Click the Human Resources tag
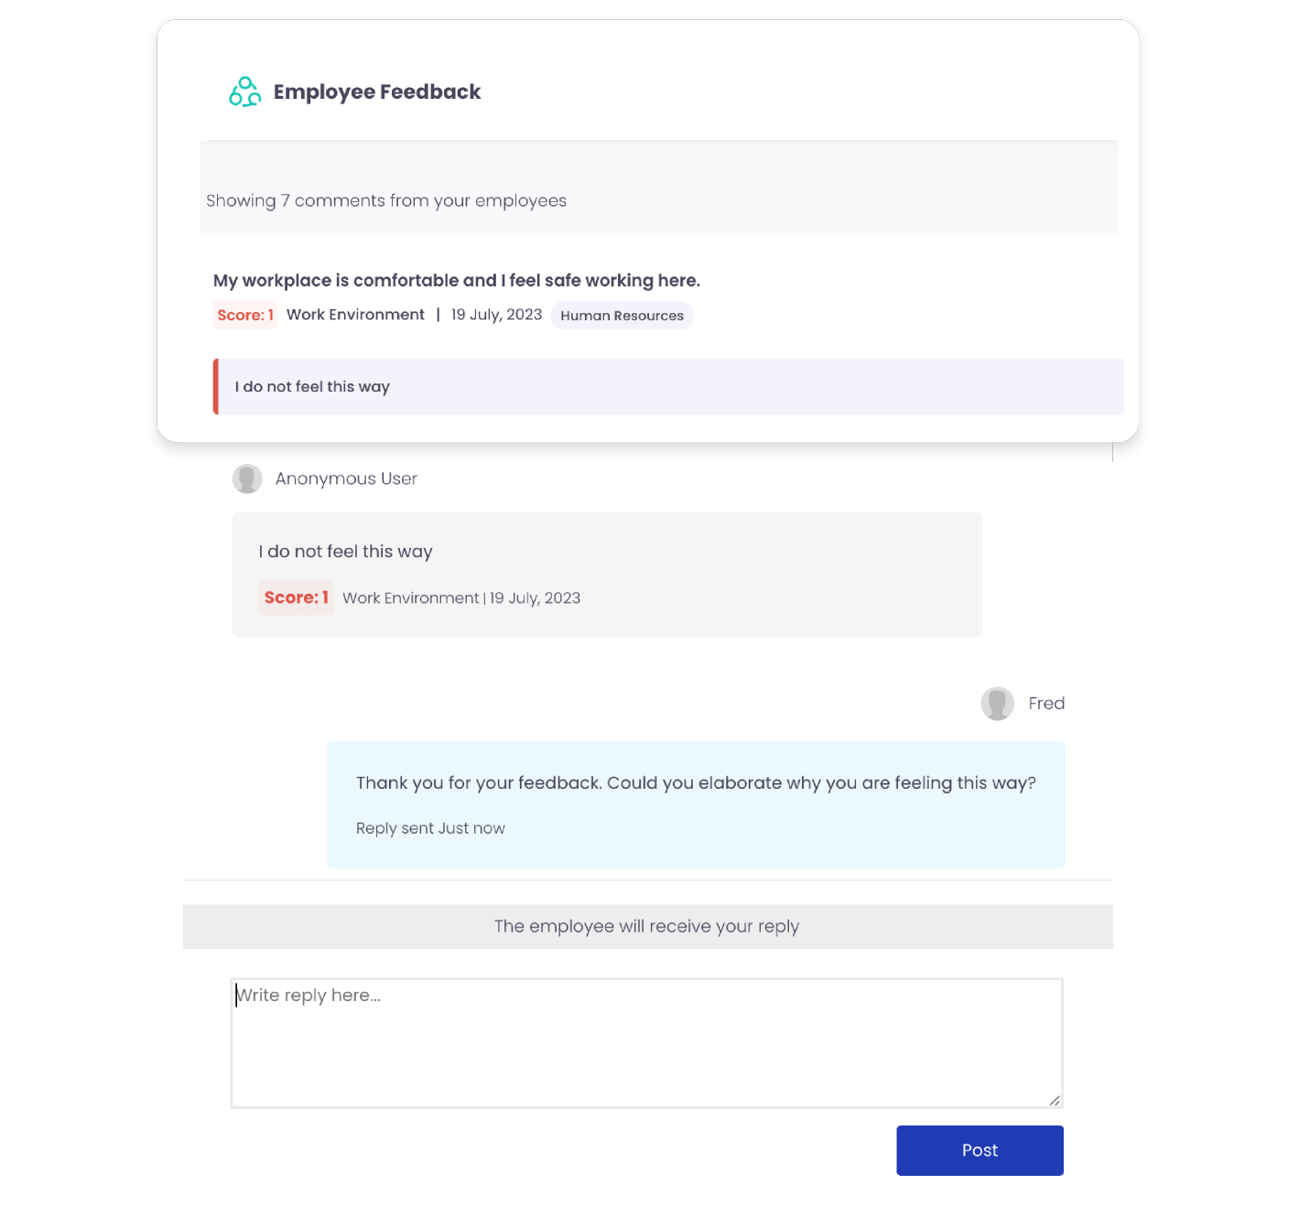1299x1217 pixels. pyautogui.click(x=622, y=315)
